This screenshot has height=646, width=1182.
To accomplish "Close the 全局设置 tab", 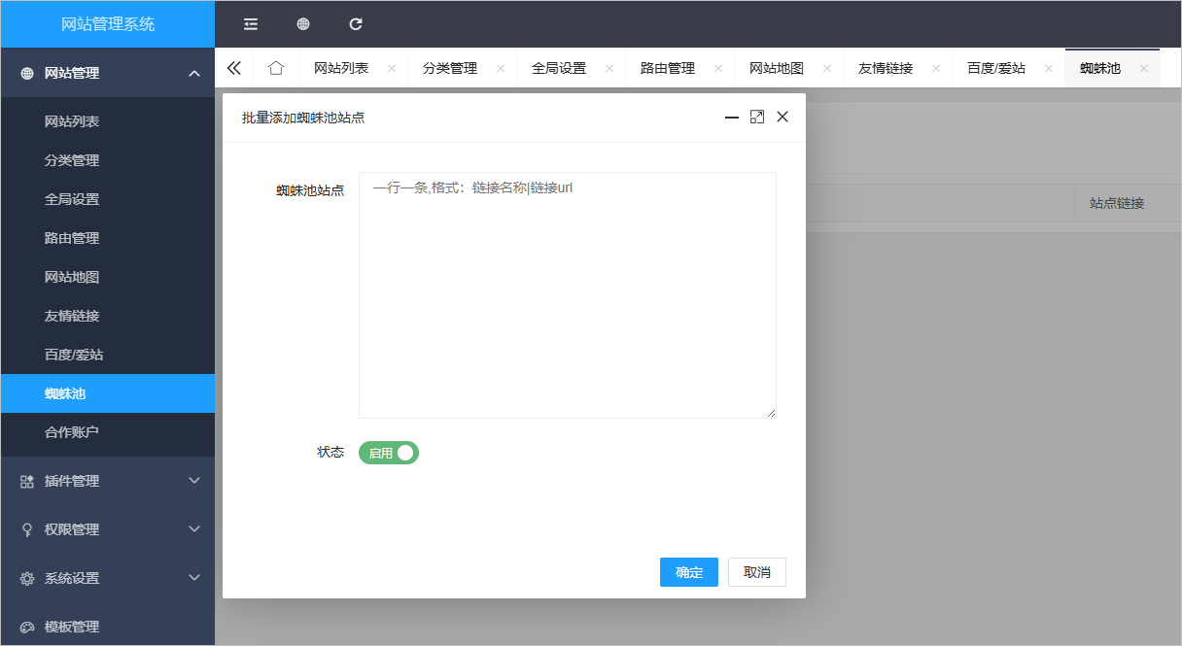I will (x=609, y=69).
